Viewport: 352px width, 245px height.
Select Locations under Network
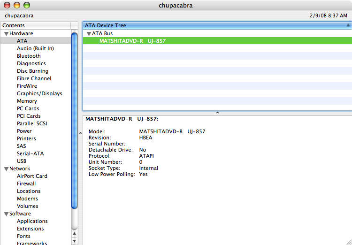(29, 191)
